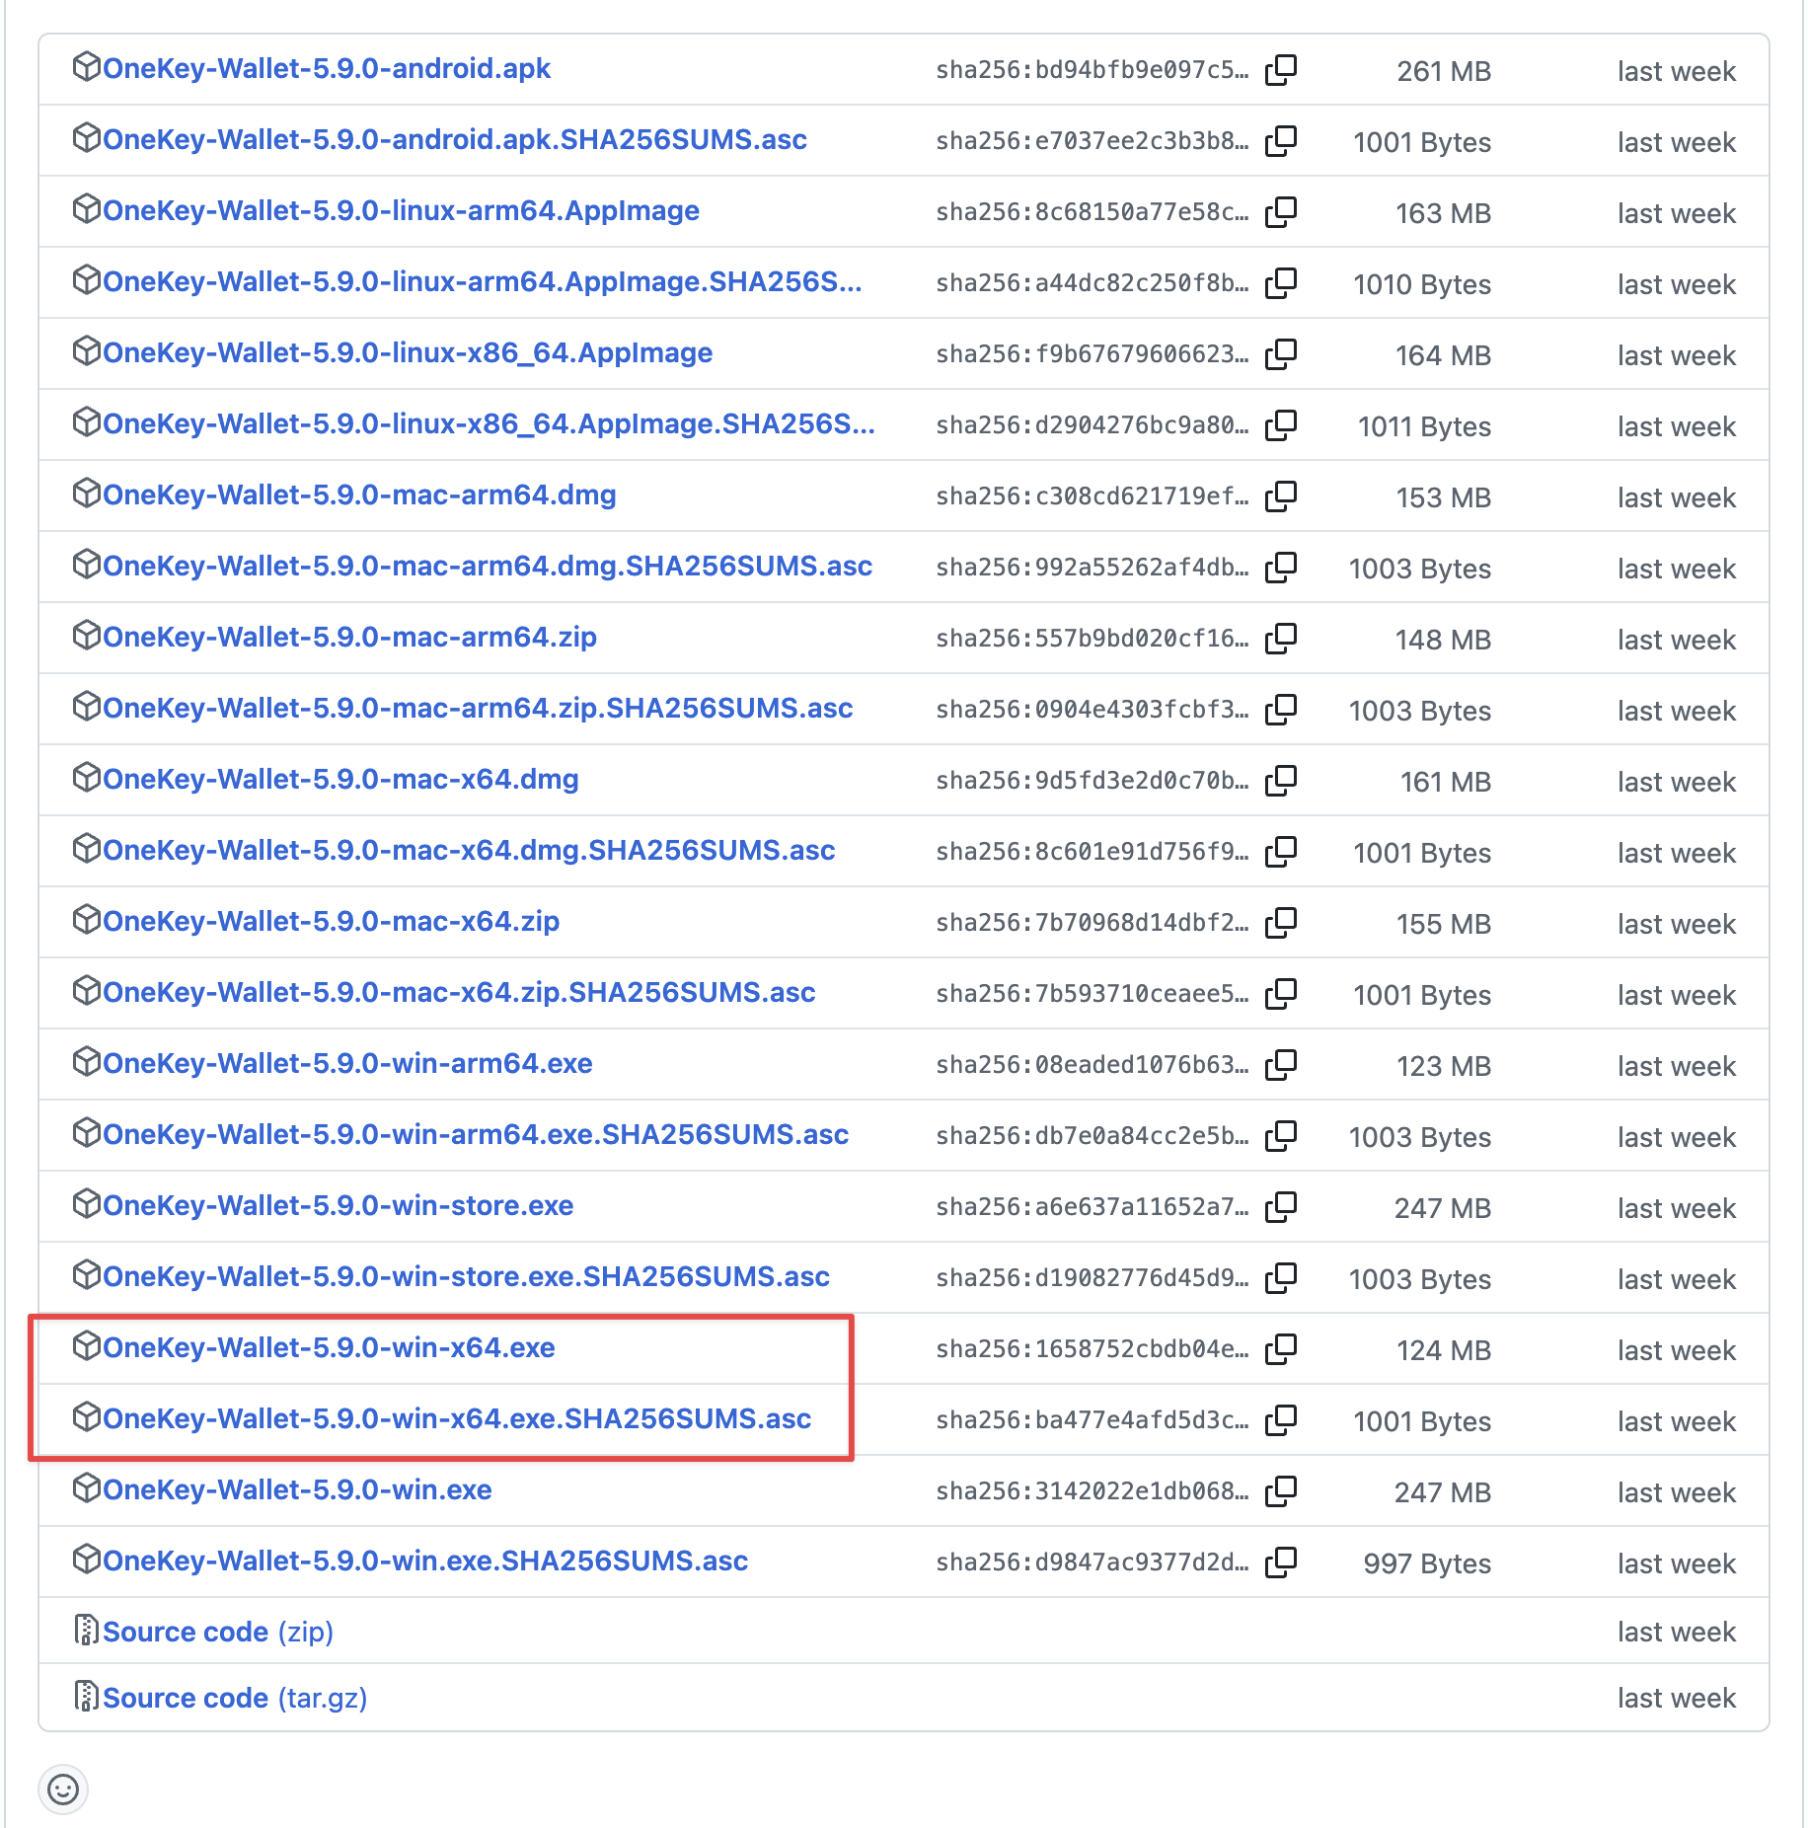Click zip file icon next to Source code (zip)
This screenshot has width=1808, height=1828.
(x=87, y=1630)
